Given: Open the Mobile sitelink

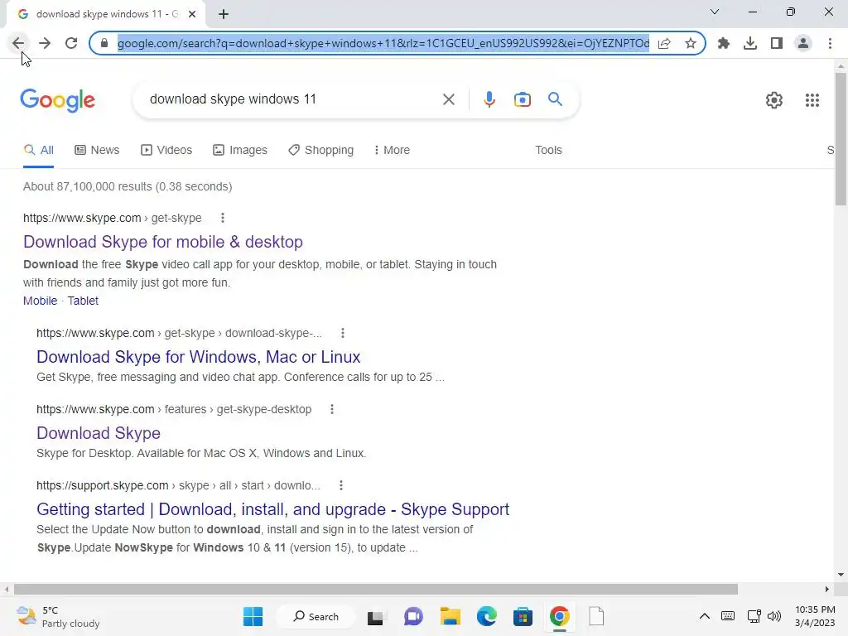Looking at the screenshot, I should tap(40, 301).
